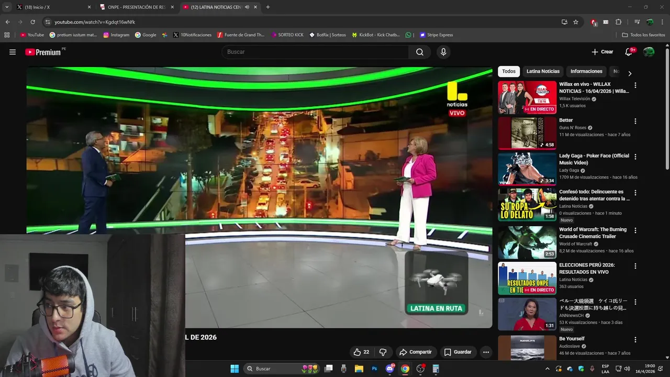Open the Windows Start menu
The image size is (670, 377).
point(234,369)
